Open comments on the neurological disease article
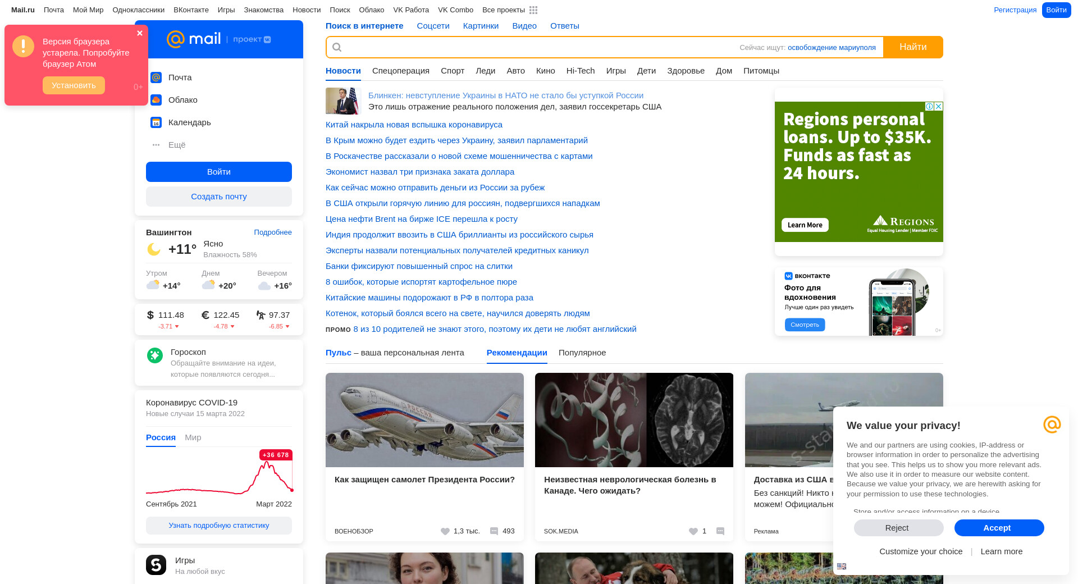 tap(720, 531)
